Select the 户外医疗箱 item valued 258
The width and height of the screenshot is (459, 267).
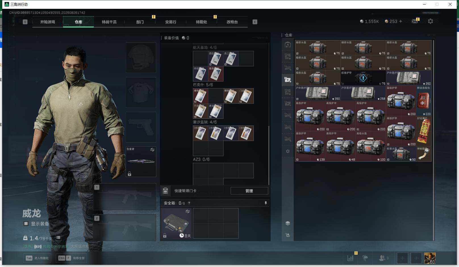[363, 93]
